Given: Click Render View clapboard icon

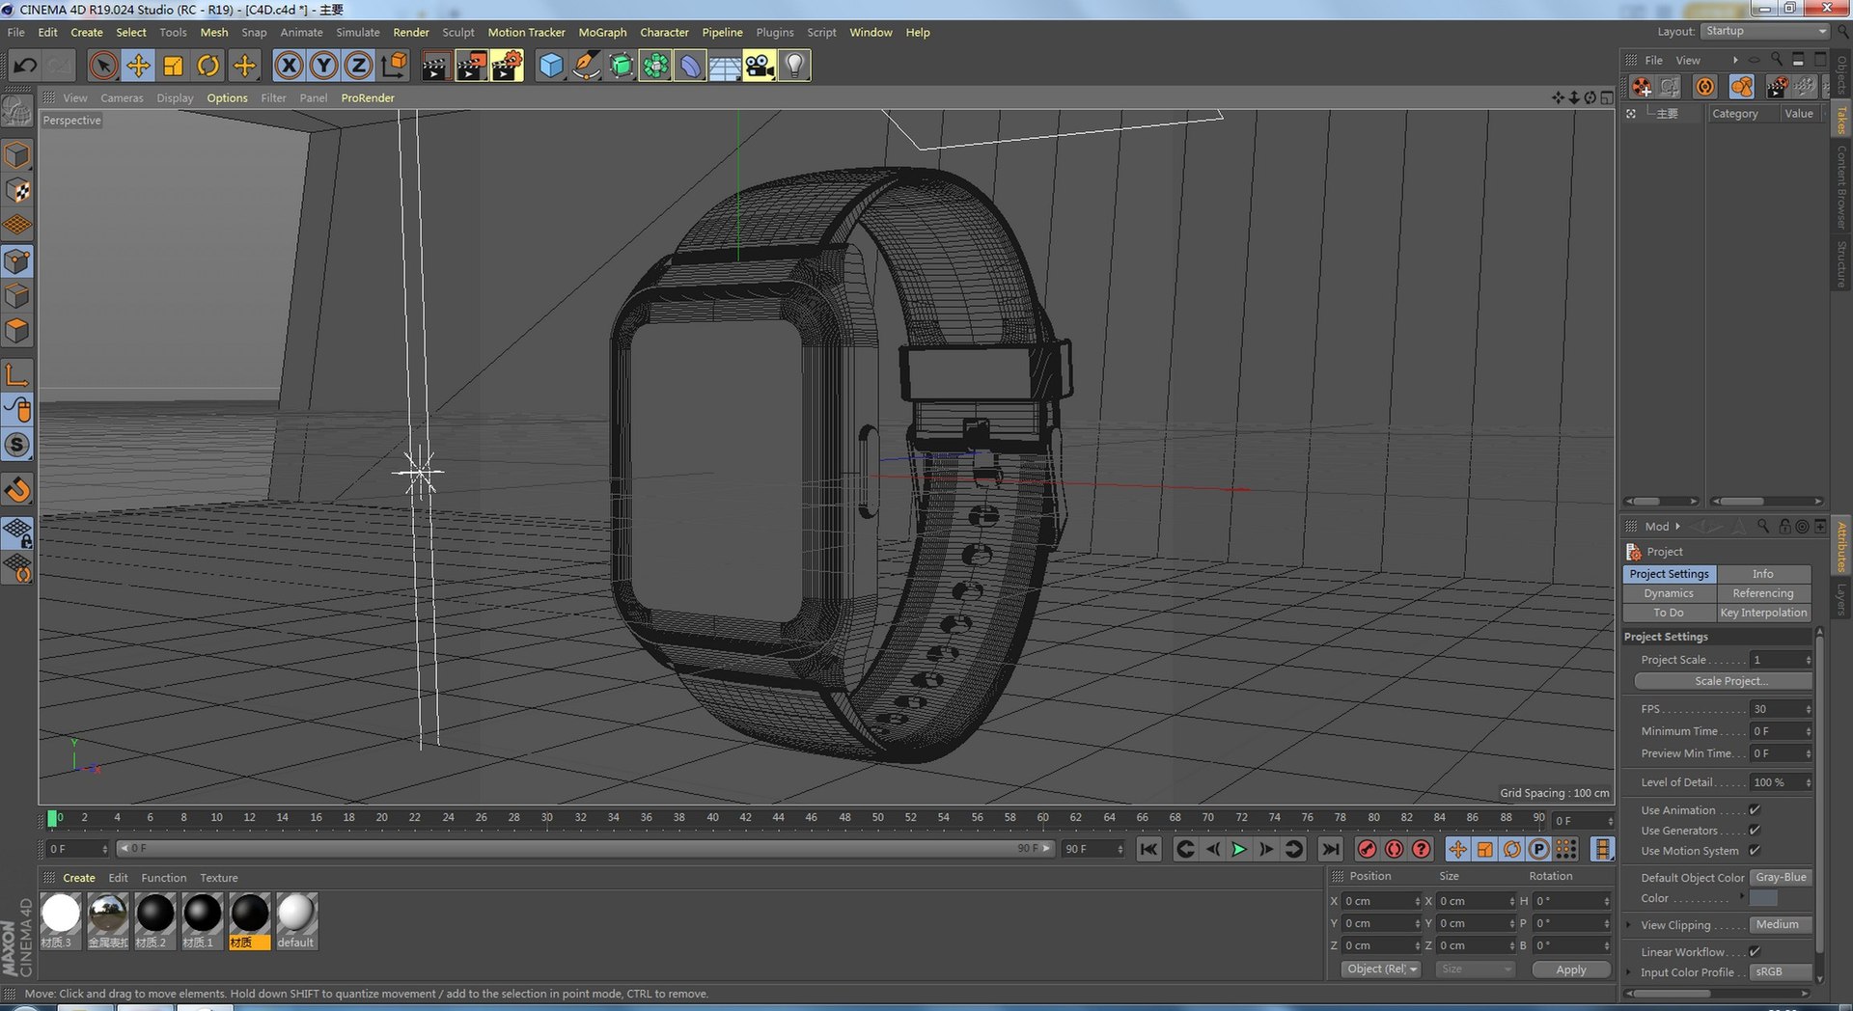Looking at the screenshot, I should pyautogui.click(x=435, y=66).
